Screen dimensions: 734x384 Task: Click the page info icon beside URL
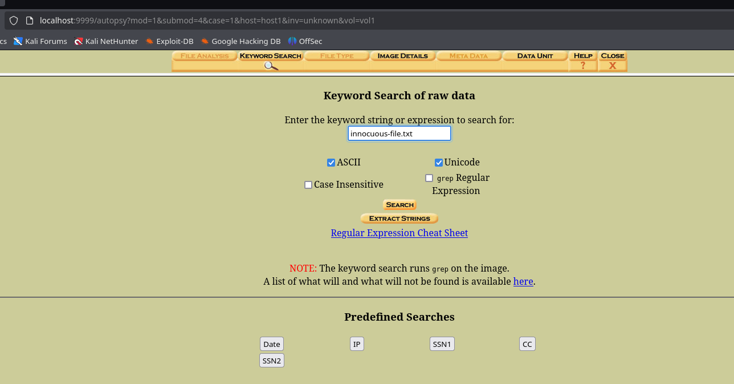pyautogui.click(x=30, y=21)
